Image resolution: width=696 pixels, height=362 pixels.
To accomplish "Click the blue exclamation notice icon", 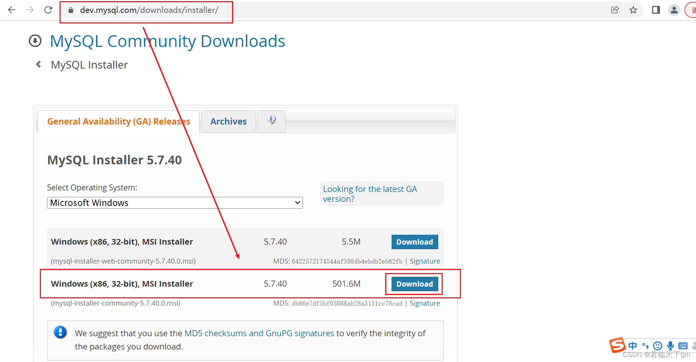I will (60, 332).
